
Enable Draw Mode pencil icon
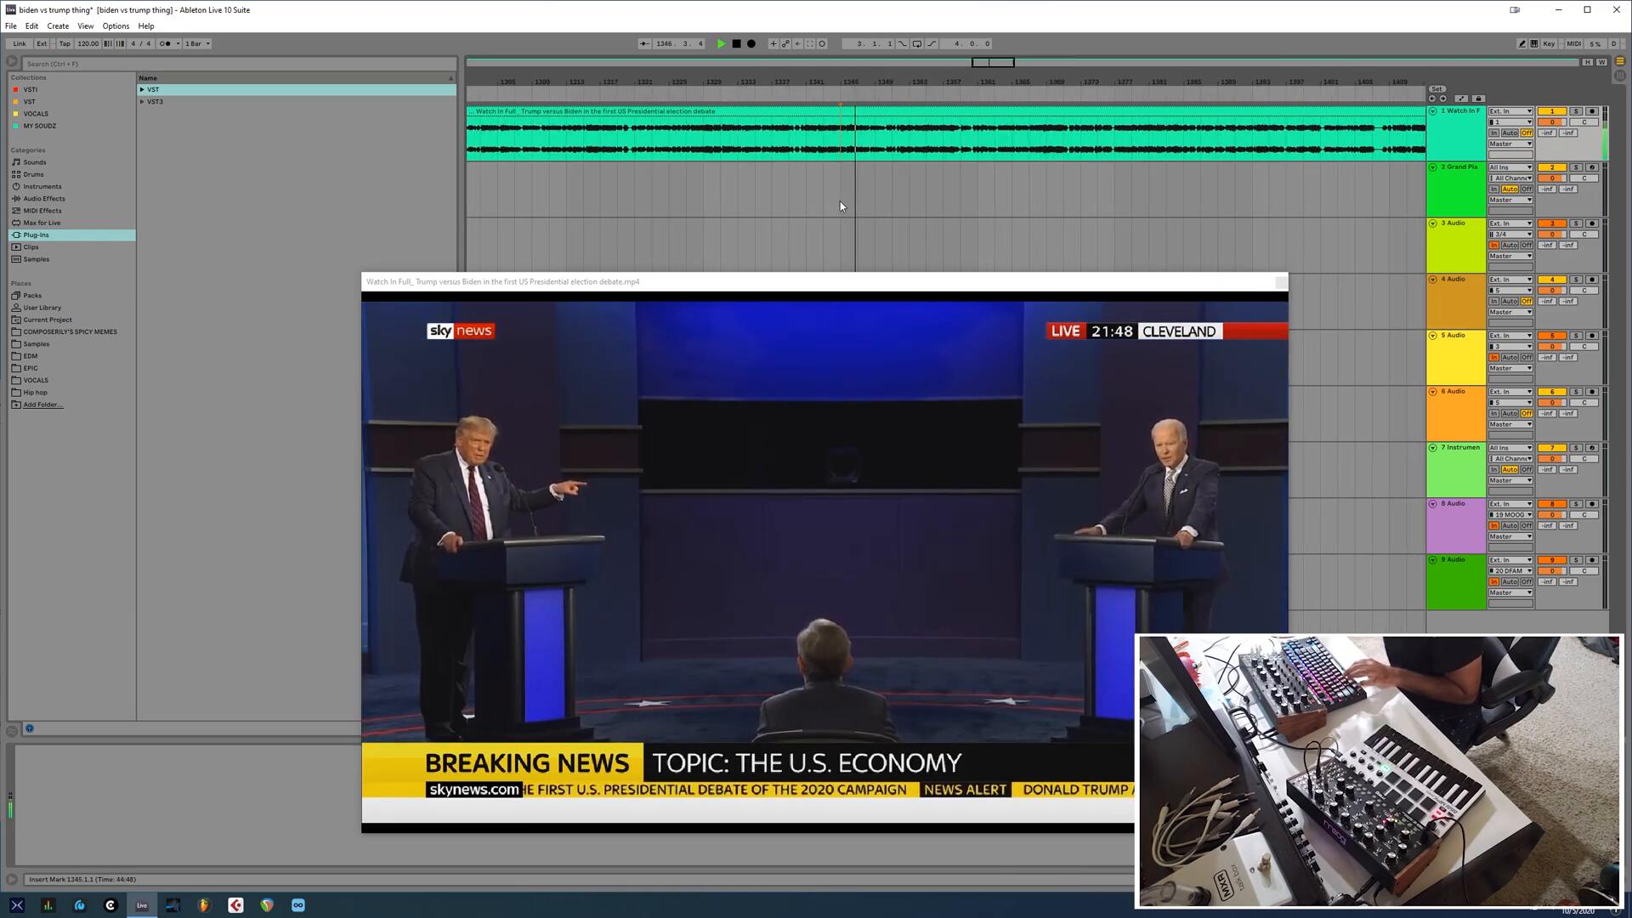[1521, 43]
